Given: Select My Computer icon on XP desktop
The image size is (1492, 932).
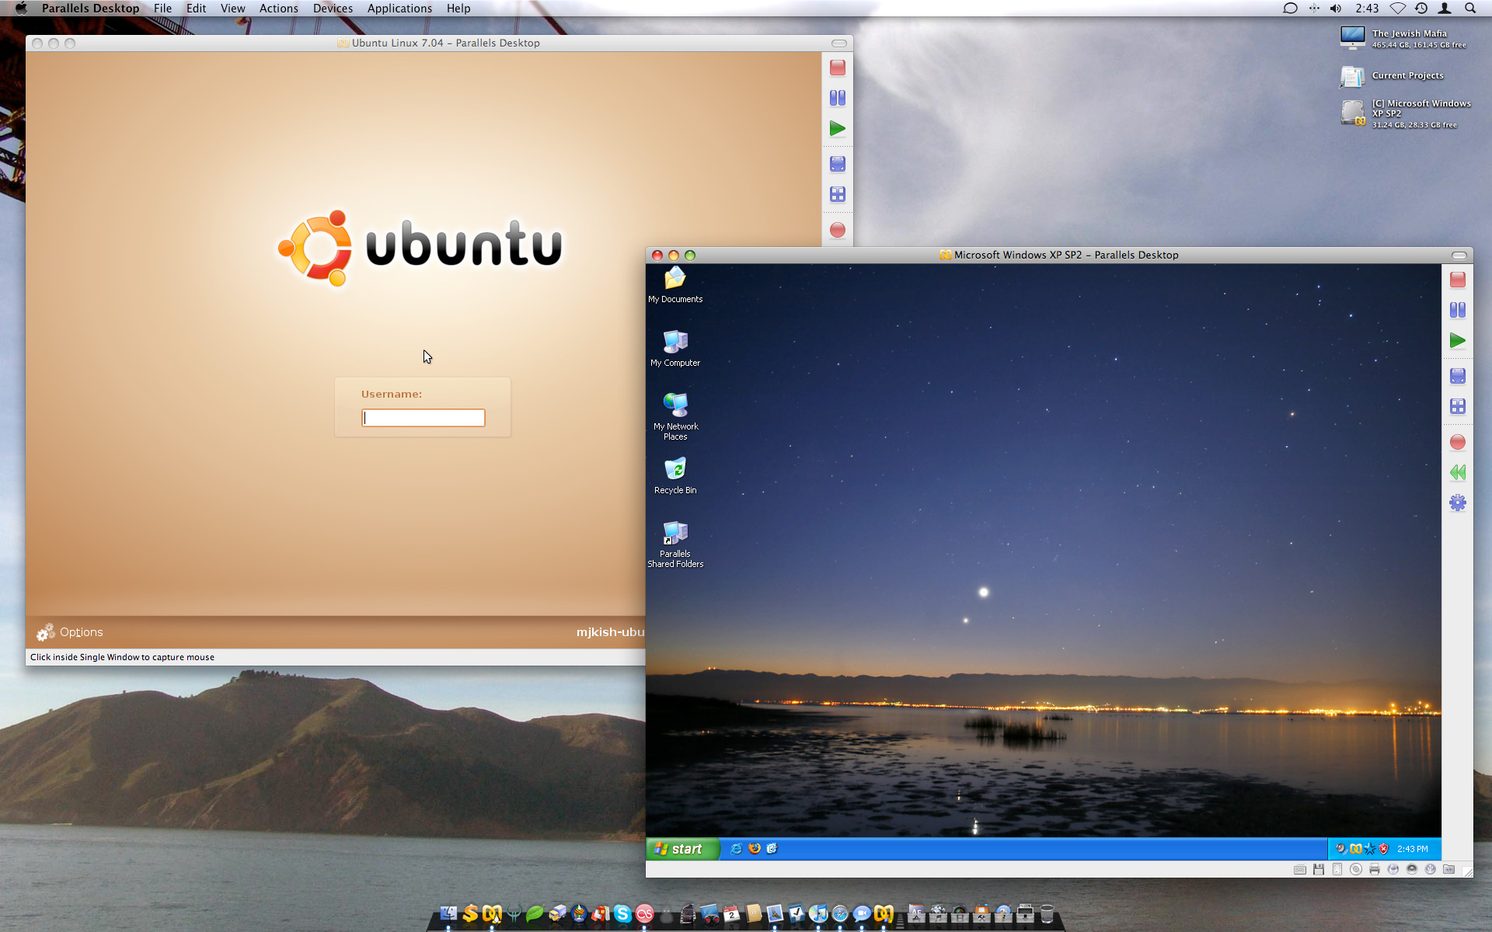Looking at the screenshot, I should pos(675,348).
